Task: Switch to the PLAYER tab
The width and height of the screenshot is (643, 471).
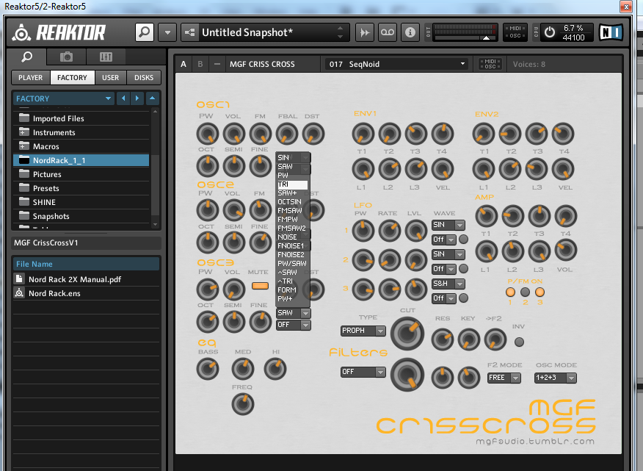Action: (30, 78)
